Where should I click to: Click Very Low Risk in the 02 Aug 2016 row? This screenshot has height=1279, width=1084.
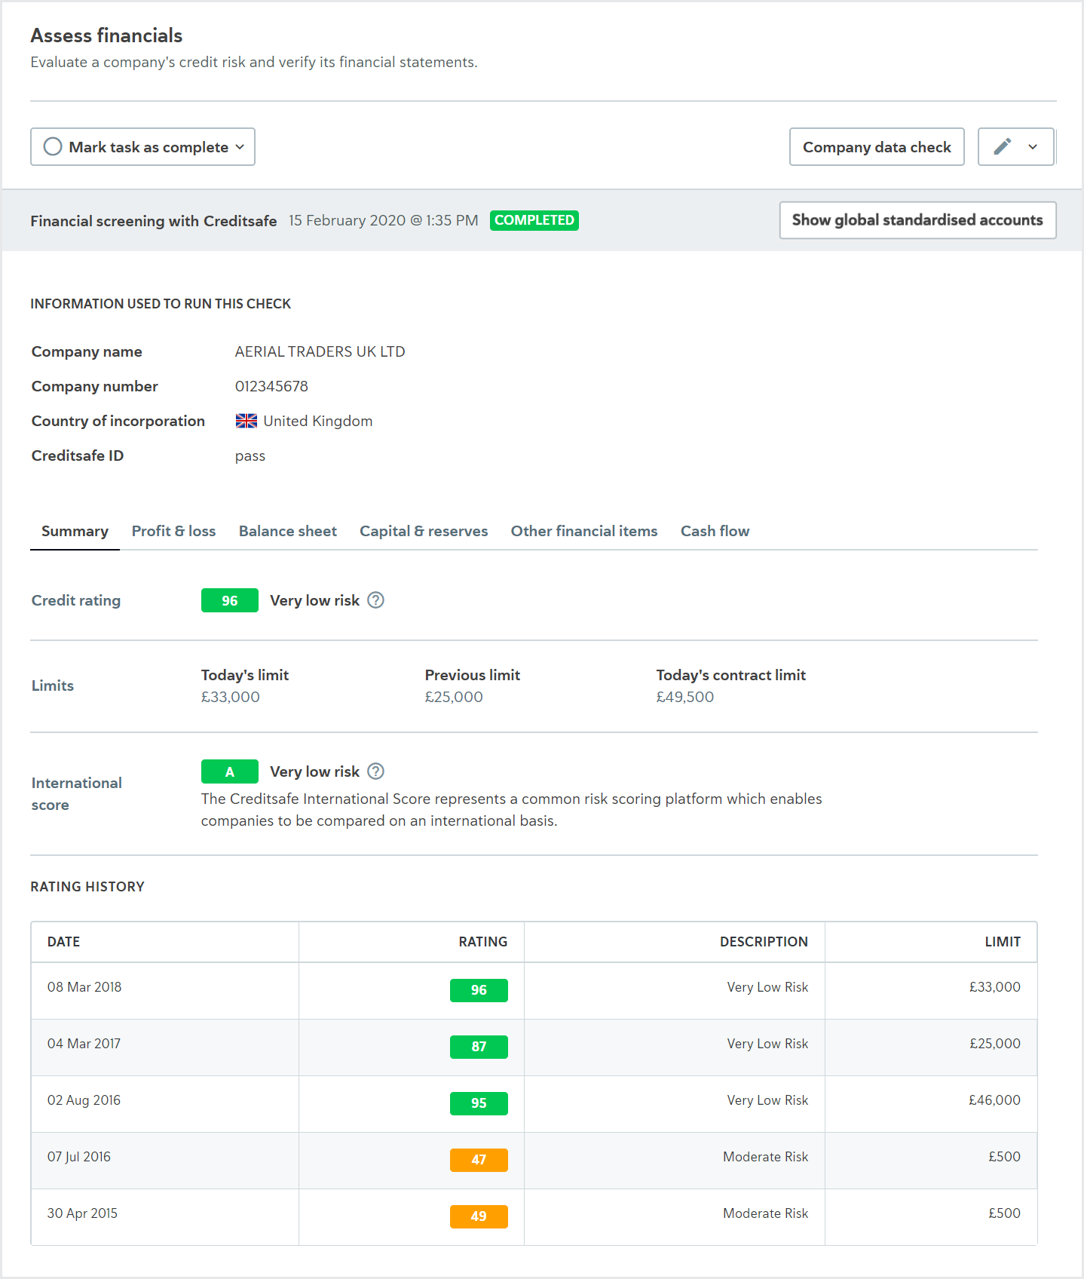coord(767,1100)
